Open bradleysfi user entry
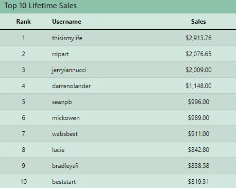 (x=65, y=166)
